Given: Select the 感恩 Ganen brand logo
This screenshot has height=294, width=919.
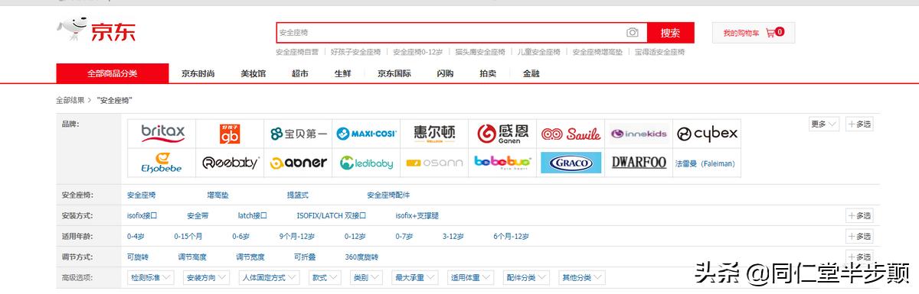Looking at the screenshot, I should point(502,134).
